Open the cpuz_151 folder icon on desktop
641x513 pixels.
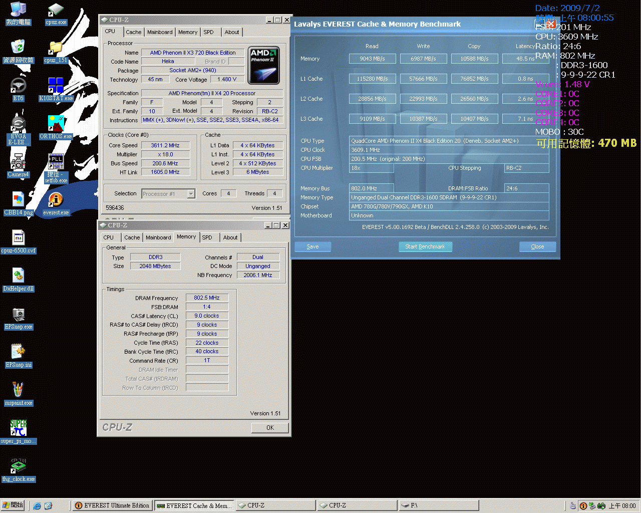tap(56, 52)
